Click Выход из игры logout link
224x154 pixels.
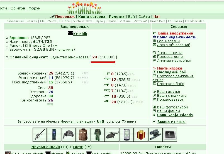tap(171, 122)
